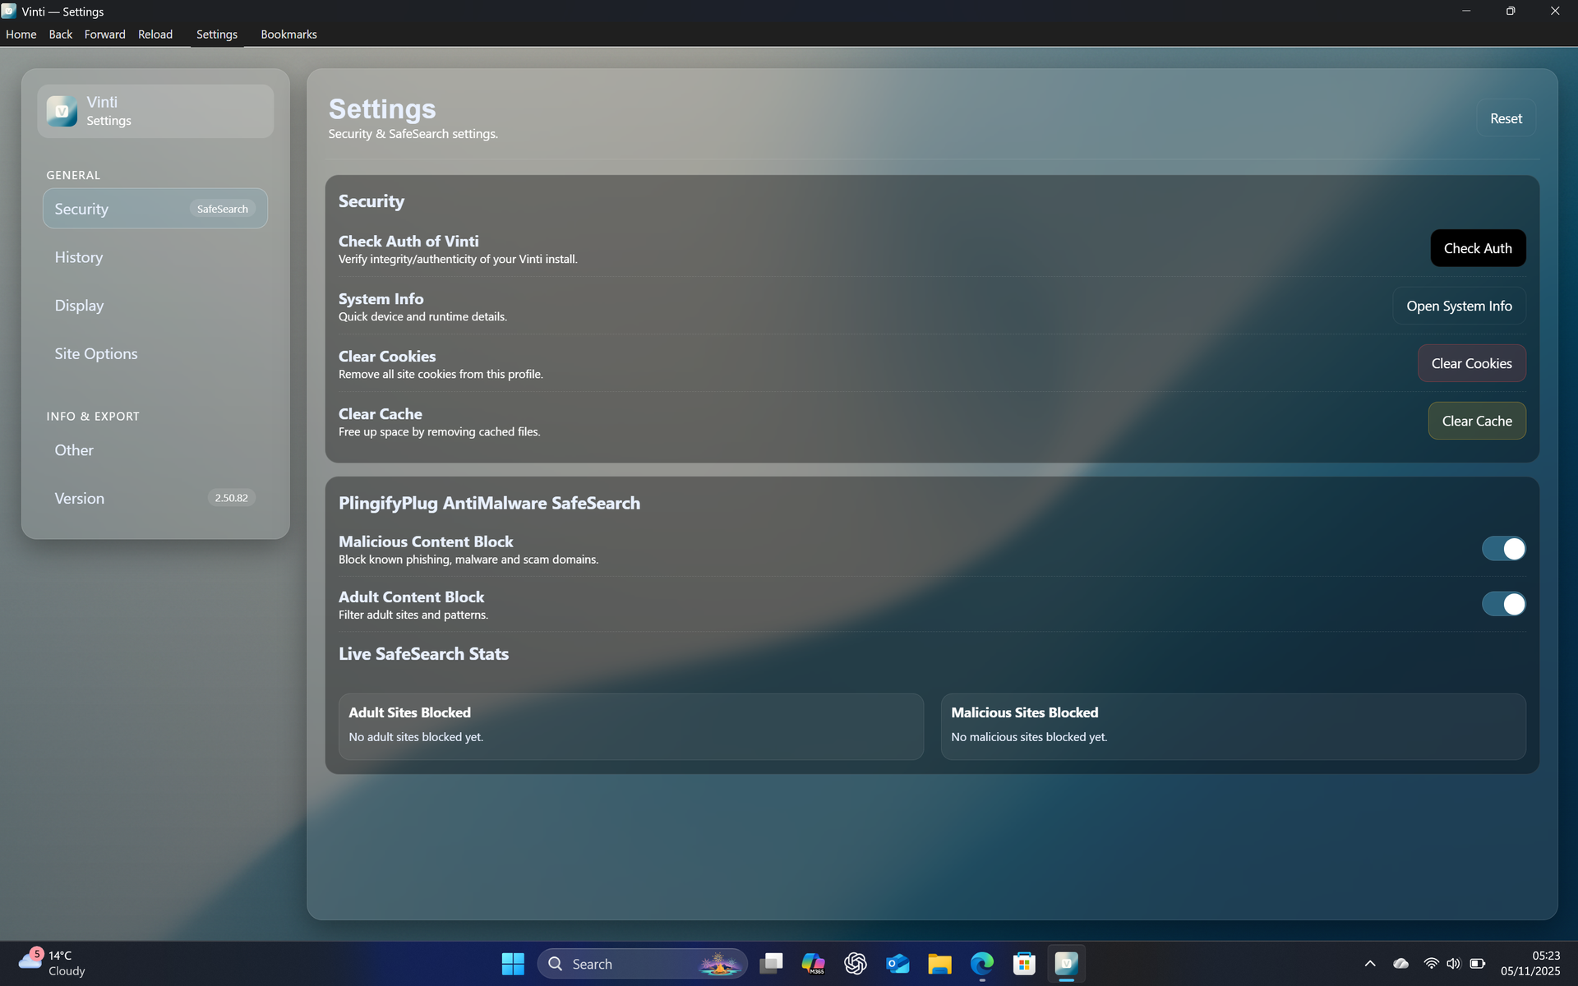Select History in settings sidebar
1578x986 pixels.
[79, 257]
